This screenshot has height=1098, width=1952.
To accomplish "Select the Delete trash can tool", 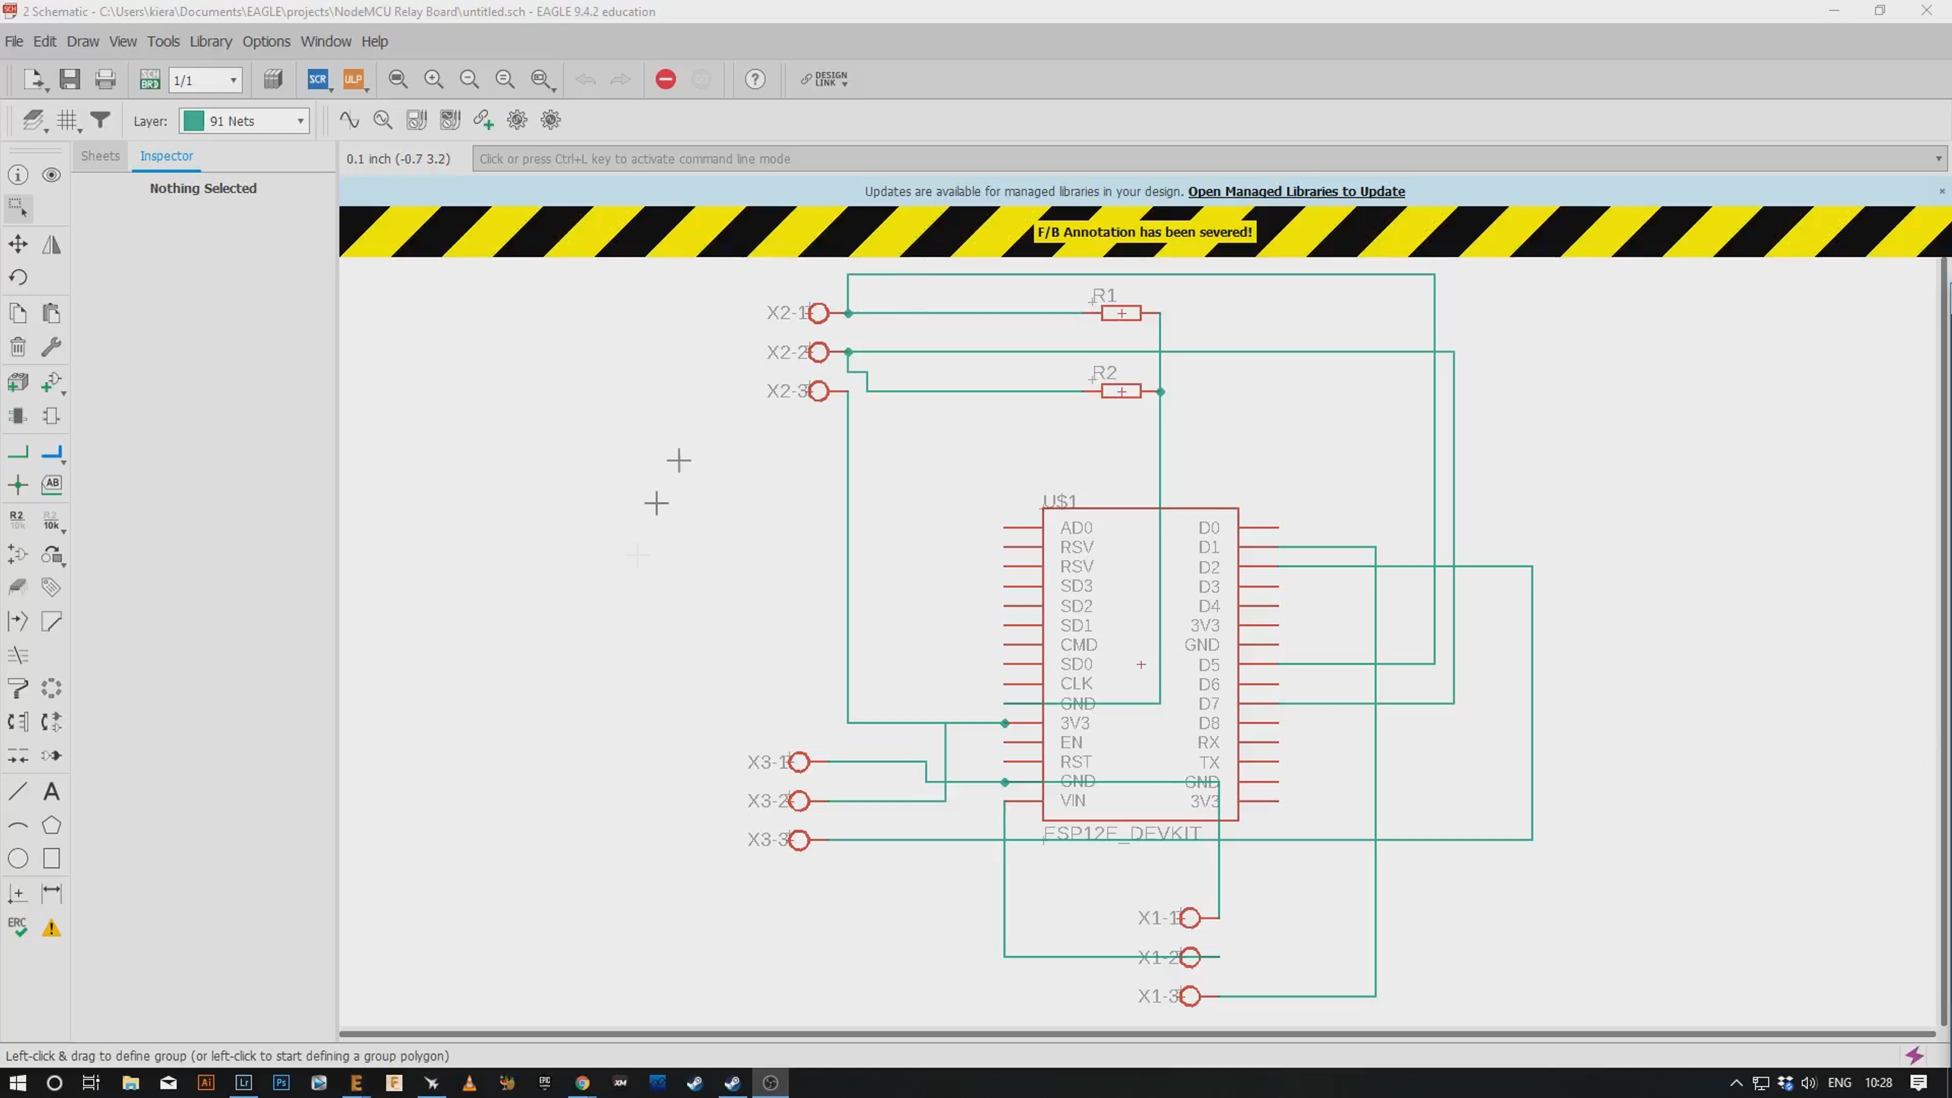I will click(x=17, y=347).
